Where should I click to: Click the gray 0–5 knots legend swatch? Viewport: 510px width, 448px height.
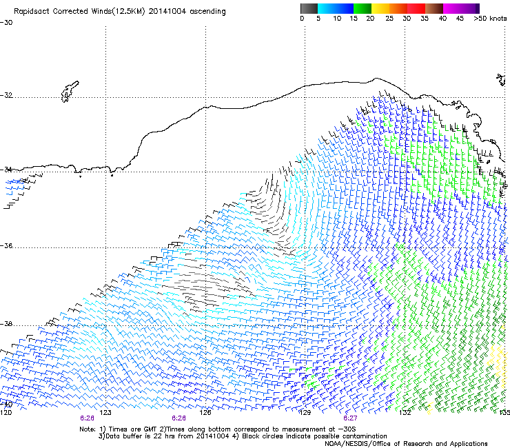(309, 8)
